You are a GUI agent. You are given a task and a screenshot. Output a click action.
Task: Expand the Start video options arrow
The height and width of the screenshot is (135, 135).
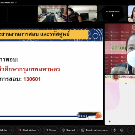pyautogui.click(x=39, y=130)
